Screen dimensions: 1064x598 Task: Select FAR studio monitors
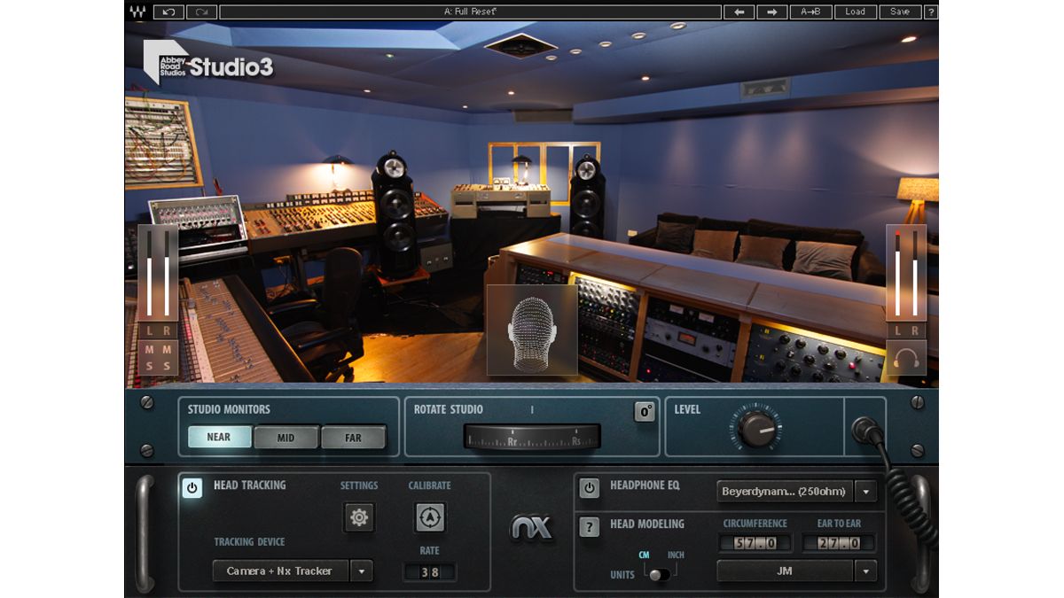coord(353,438)
